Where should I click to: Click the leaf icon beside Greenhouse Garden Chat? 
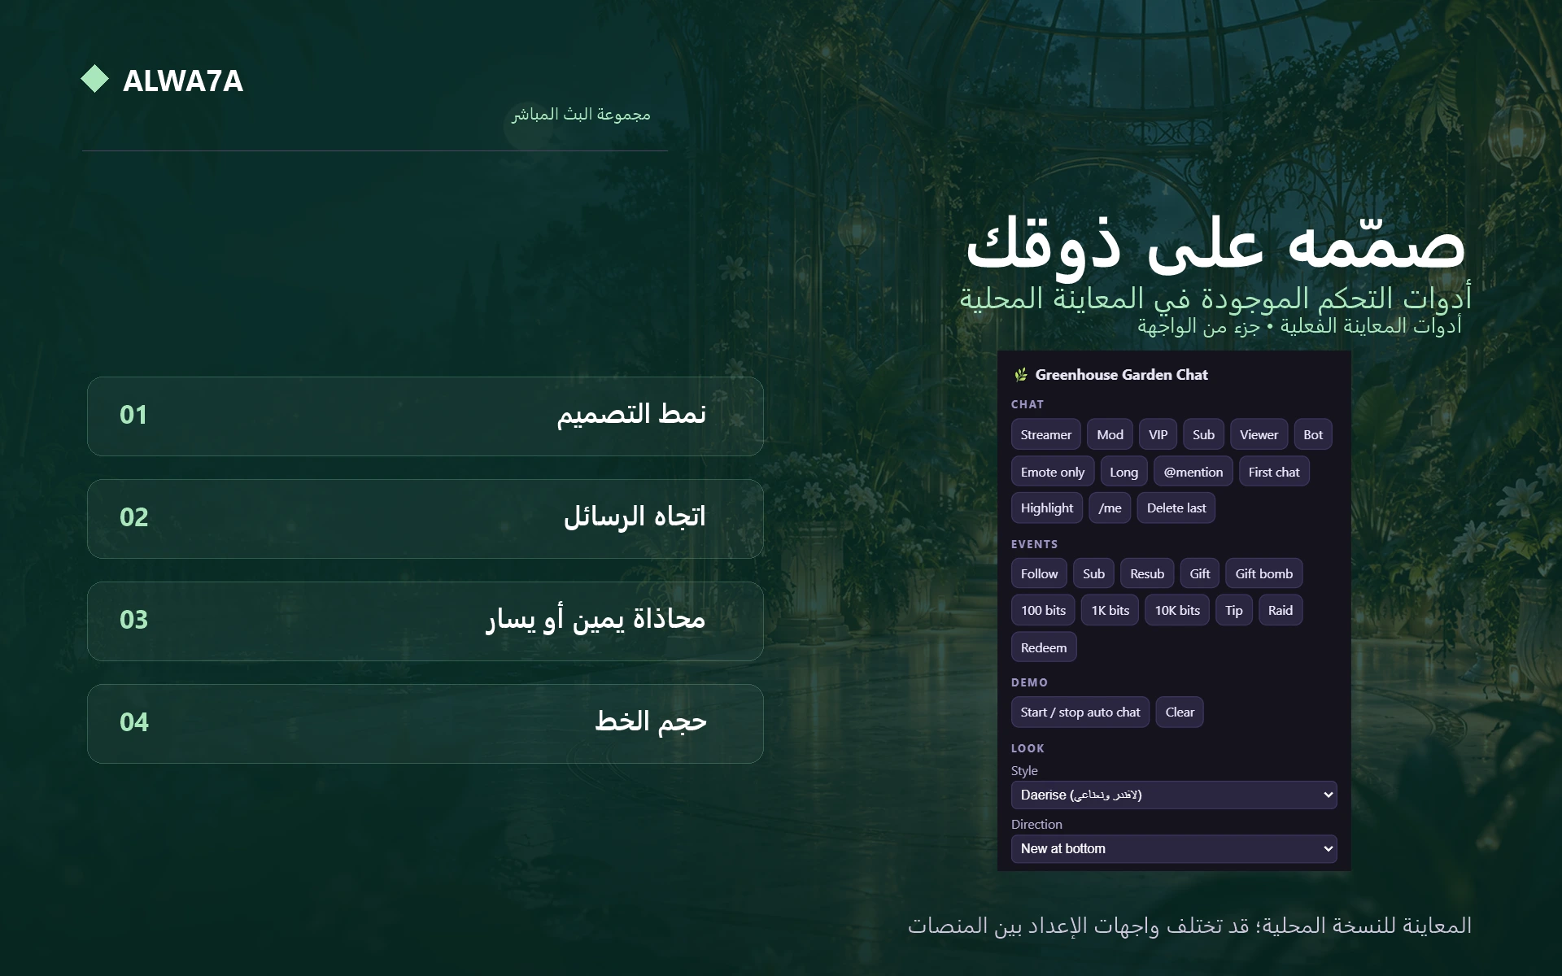[x=1021, y=375]
